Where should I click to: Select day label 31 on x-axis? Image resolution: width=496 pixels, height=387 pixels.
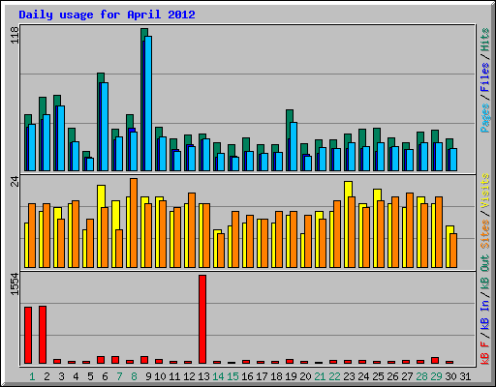[x=465, y=376]
